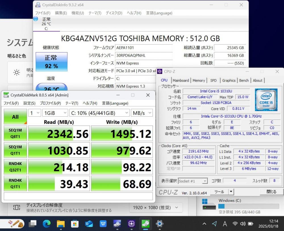Open the 1920 × 1080 resolution dropdown
Image resolution: width=284 pixels, height=231 pixels.
156,207
